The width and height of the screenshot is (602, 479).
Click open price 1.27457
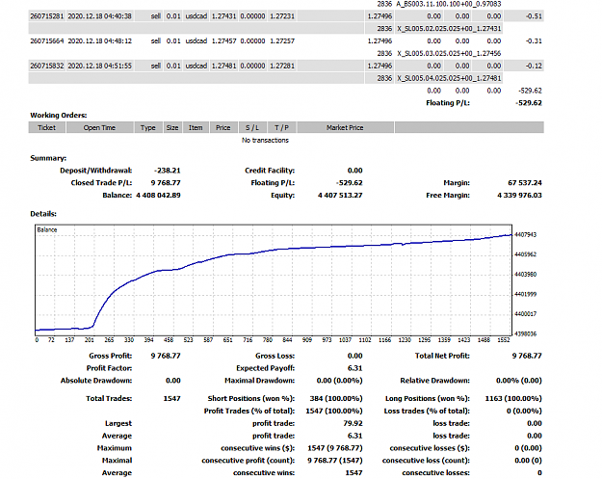tap(223, 40)
